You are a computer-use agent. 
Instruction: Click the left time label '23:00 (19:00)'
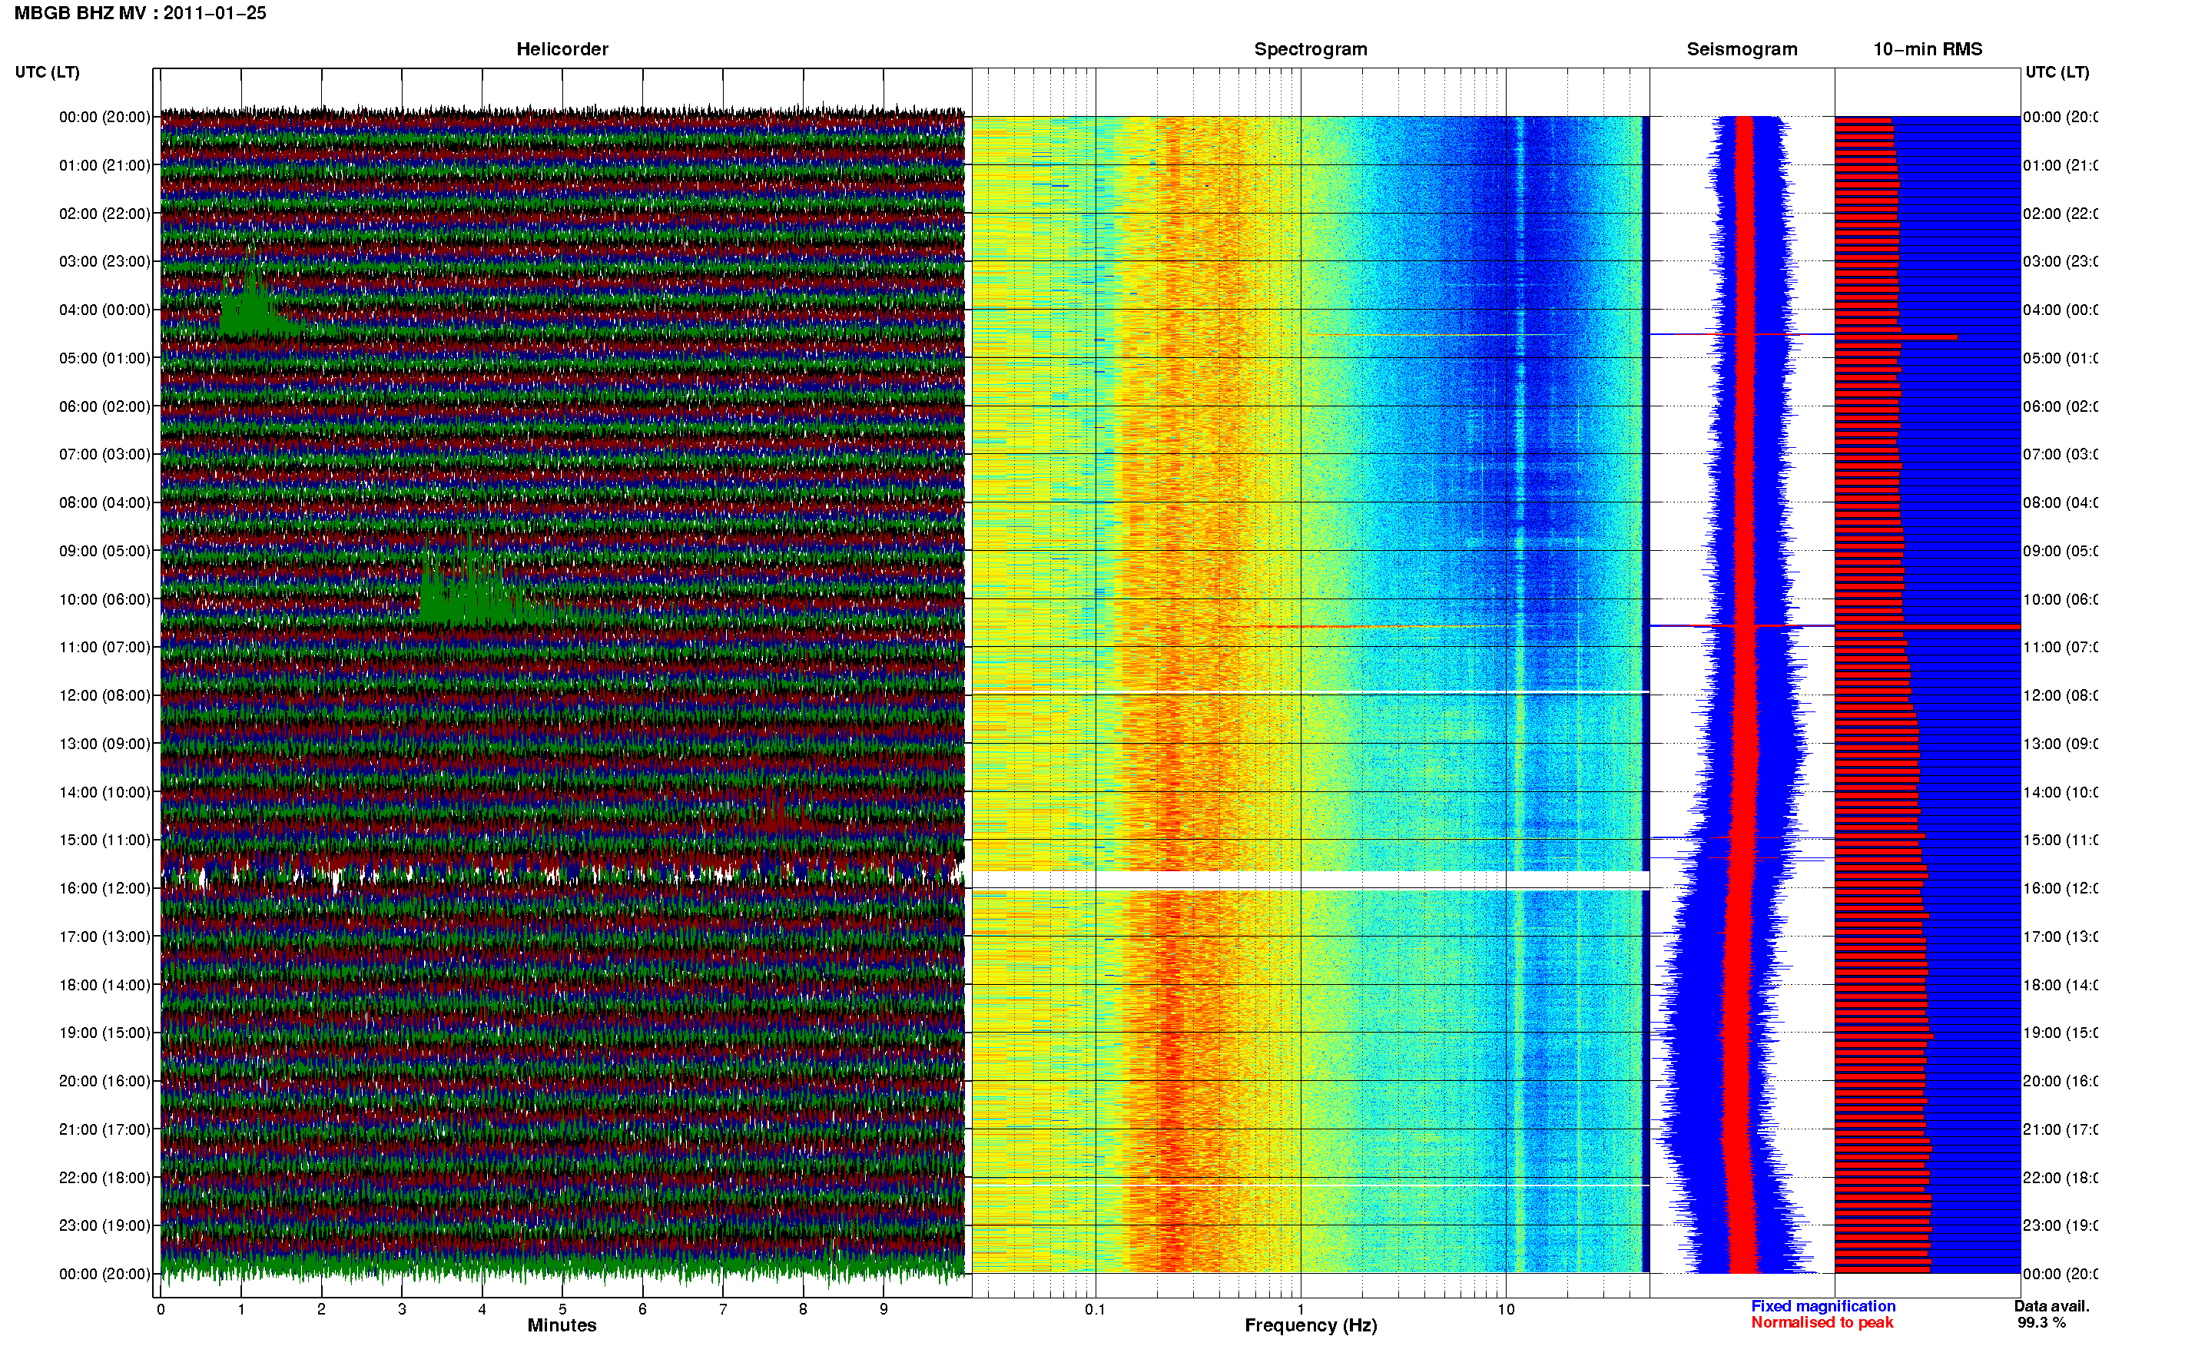coord(104,1225)
